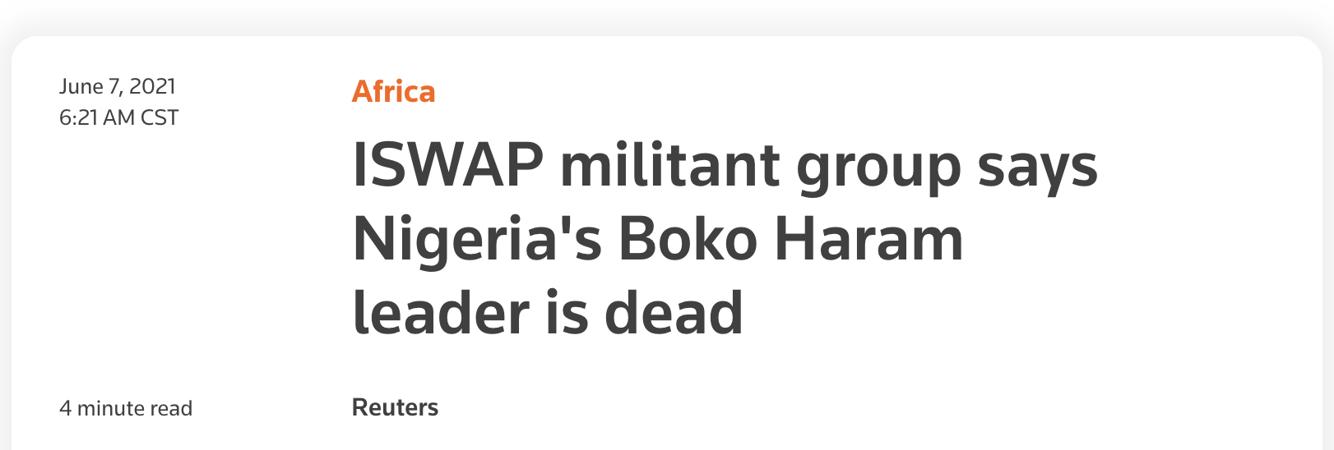Select the June 7, 2021 date
Screen dimensions: 1334x450
pos(118,86)
